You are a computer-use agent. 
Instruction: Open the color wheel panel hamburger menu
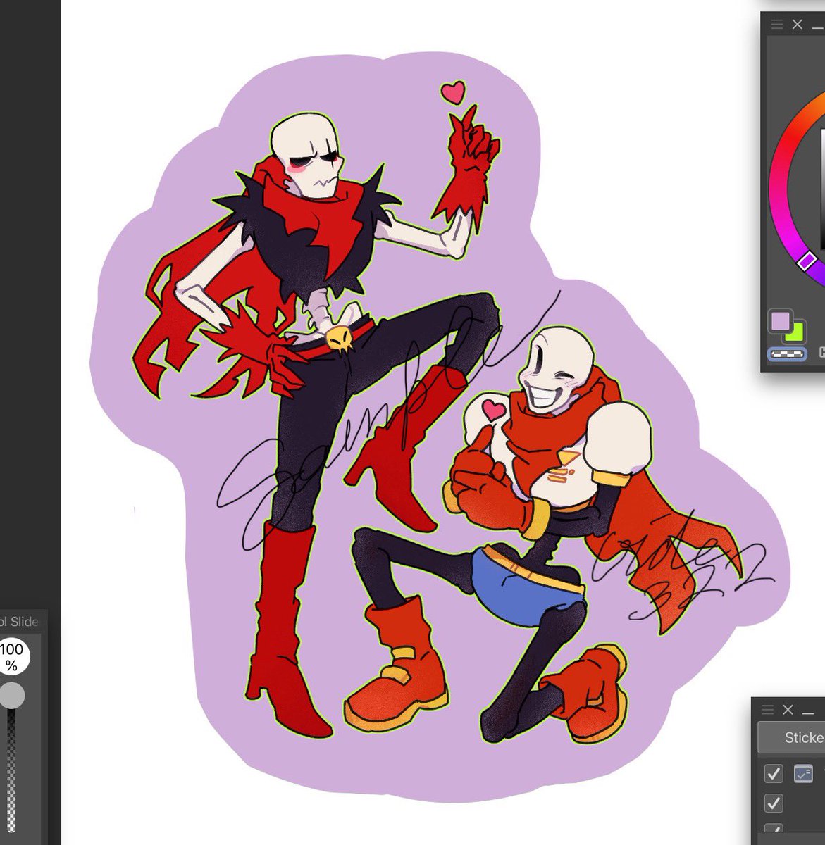(x=777, y=25)
